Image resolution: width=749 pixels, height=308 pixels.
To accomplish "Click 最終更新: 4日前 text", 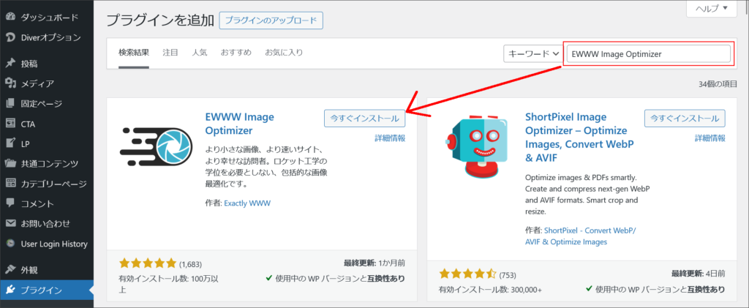I will (699, 274).
